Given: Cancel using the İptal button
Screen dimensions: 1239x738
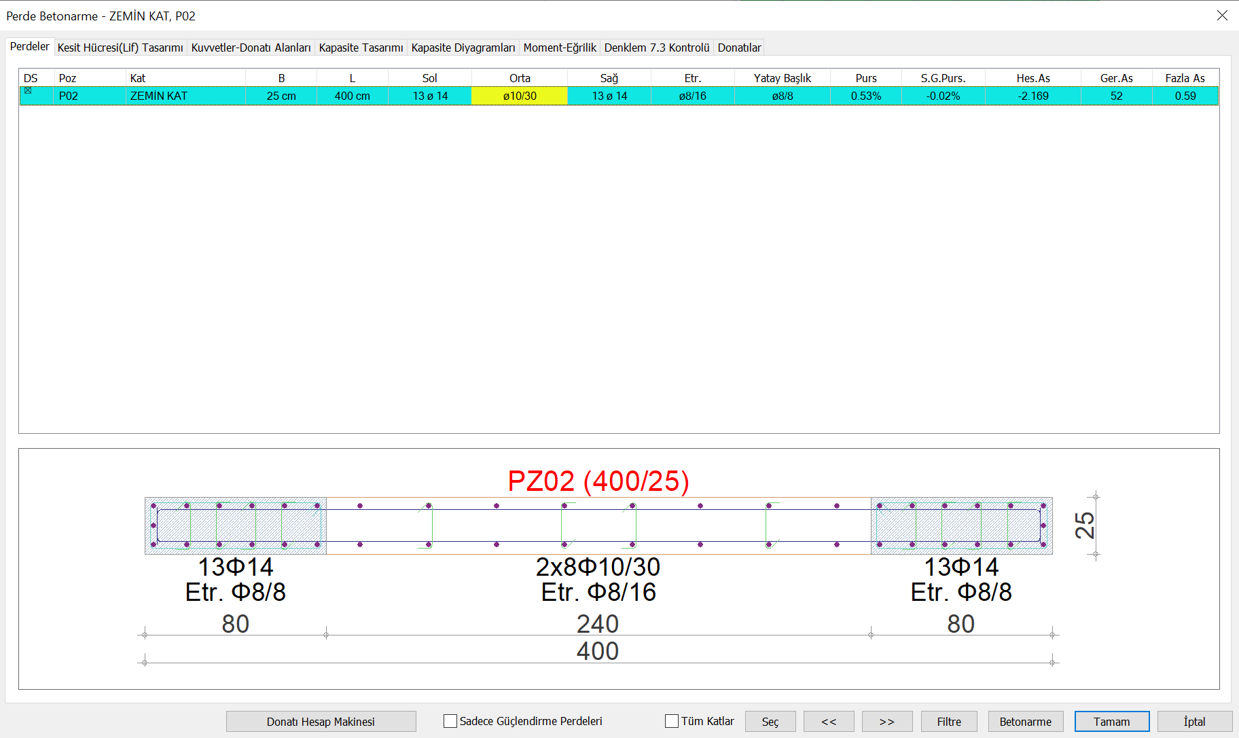Looking at the screenshot, I should (1194, 721).
